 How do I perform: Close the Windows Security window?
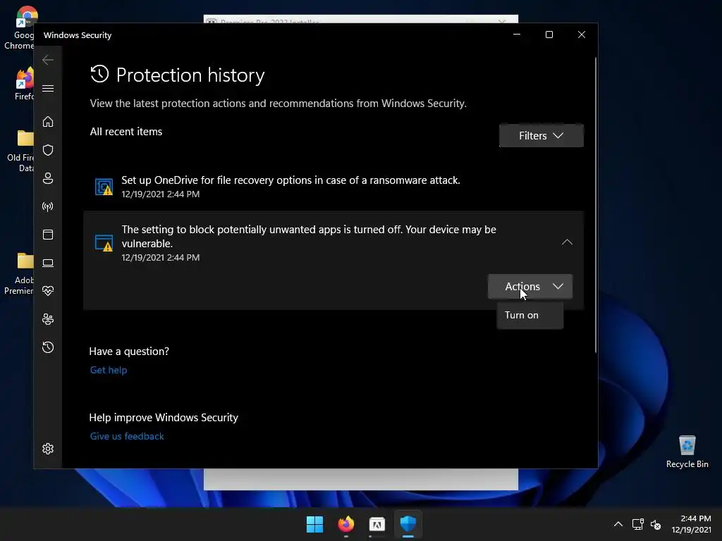click(582, 35)
